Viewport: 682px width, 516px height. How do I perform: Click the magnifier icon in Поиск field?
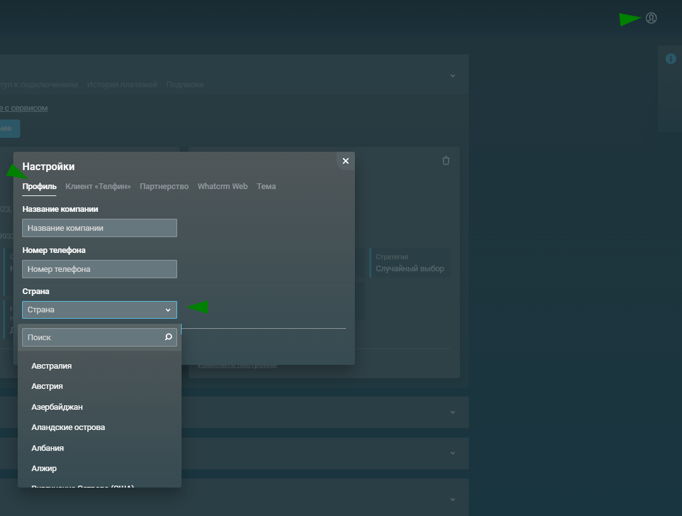[168, 337]
